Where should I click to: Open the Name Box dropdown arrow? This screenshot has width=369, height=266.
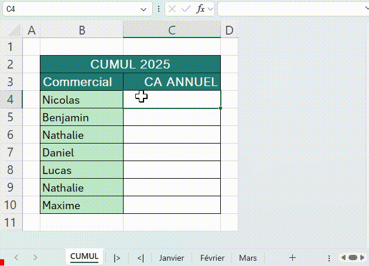pyautogui.click(x=143, y=9)
